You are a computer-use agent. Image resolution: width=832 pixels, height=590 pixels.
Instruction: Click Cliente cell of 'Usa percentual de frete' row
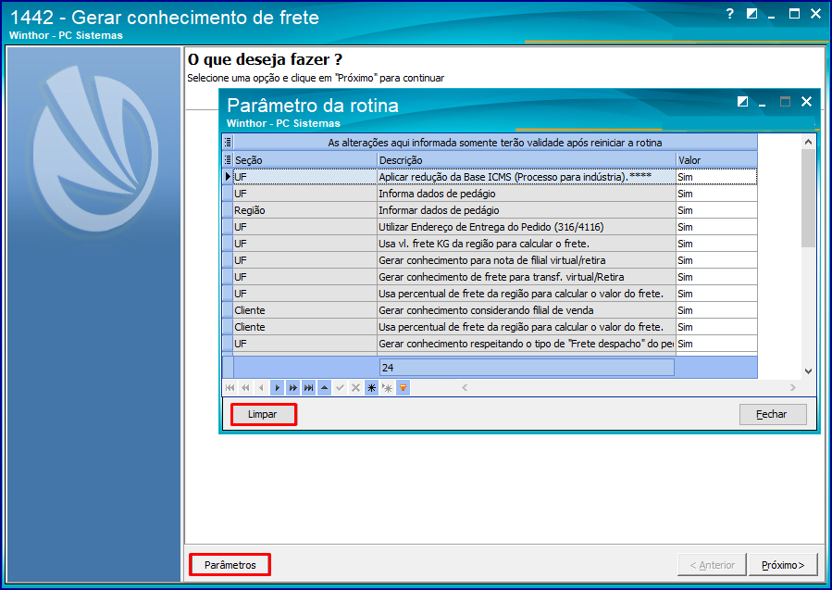[x=305, y=327]
